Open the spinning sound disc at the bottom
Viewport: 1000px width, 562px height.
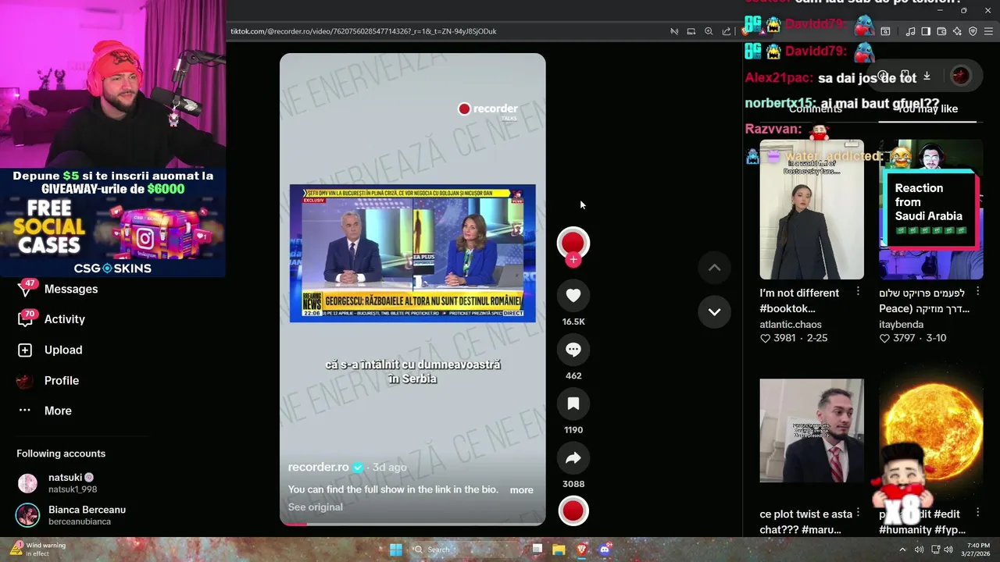point(573,511)
